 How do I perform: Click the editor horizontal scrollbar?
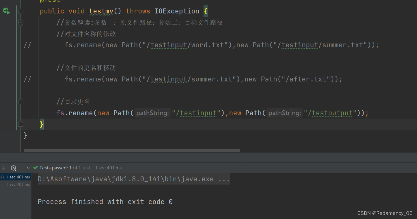pos(132,150)
